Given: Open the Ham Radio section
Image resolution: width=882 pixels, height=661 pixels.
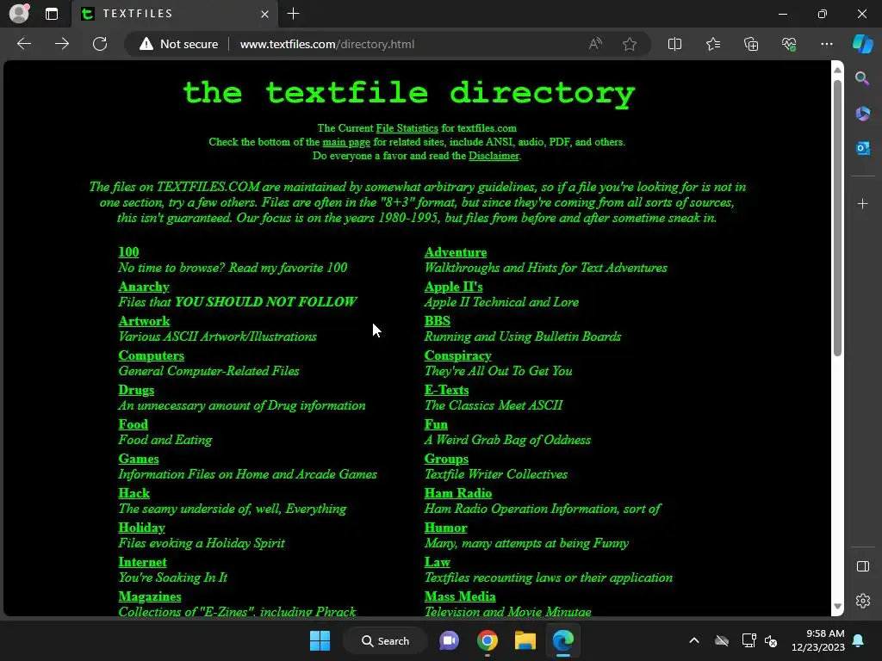Looking at the screenshot, I should point(458,493).
